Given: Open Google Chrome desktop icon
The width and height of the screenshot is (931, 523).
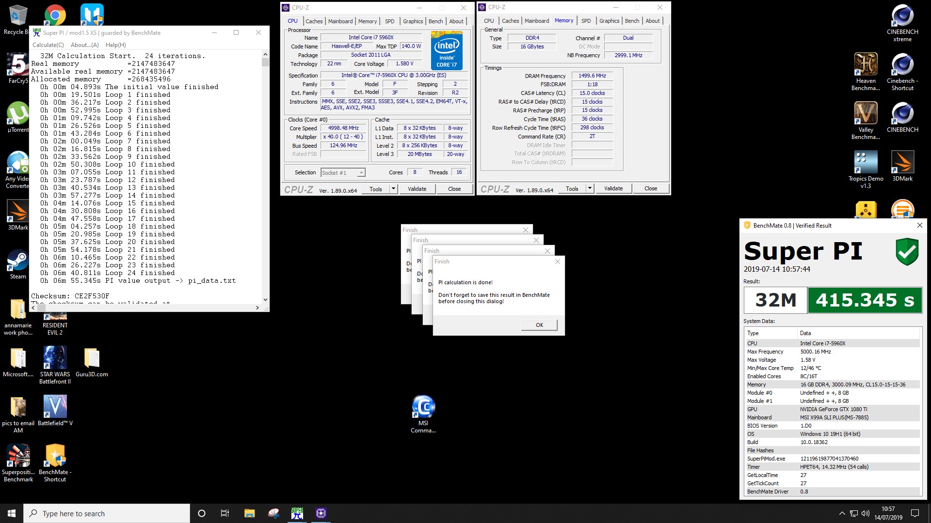Looking at the screenshot, I should pyautogui.click(x=55, y=15).
